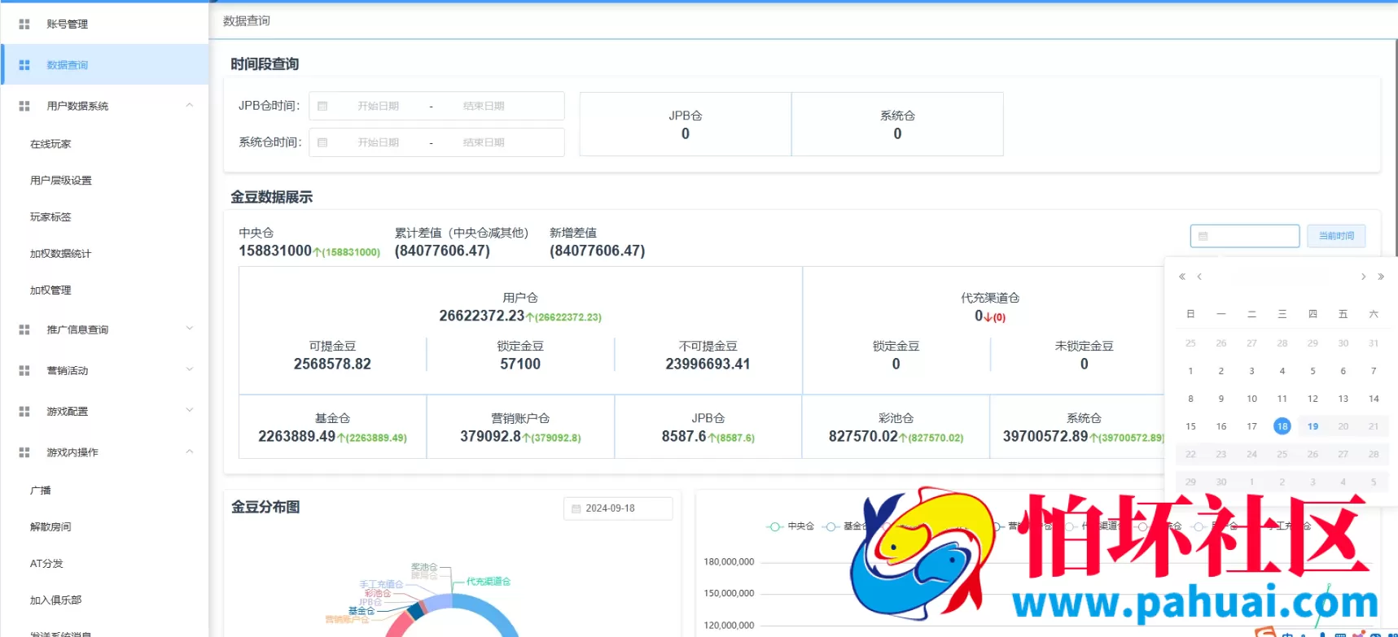The height and width of the screenshot is (637, 1398).
Task: Click 系统仓时间 结束日期 field
Action: click(484, 142)
